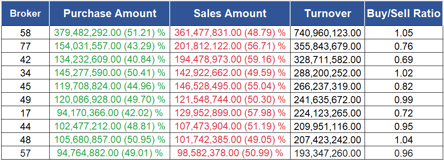Select purchase amount 94,170,366.00 cell
Image resolution: width=444 pixels, height=160 pixels.
pyautogui.click(x=110, y=113)
